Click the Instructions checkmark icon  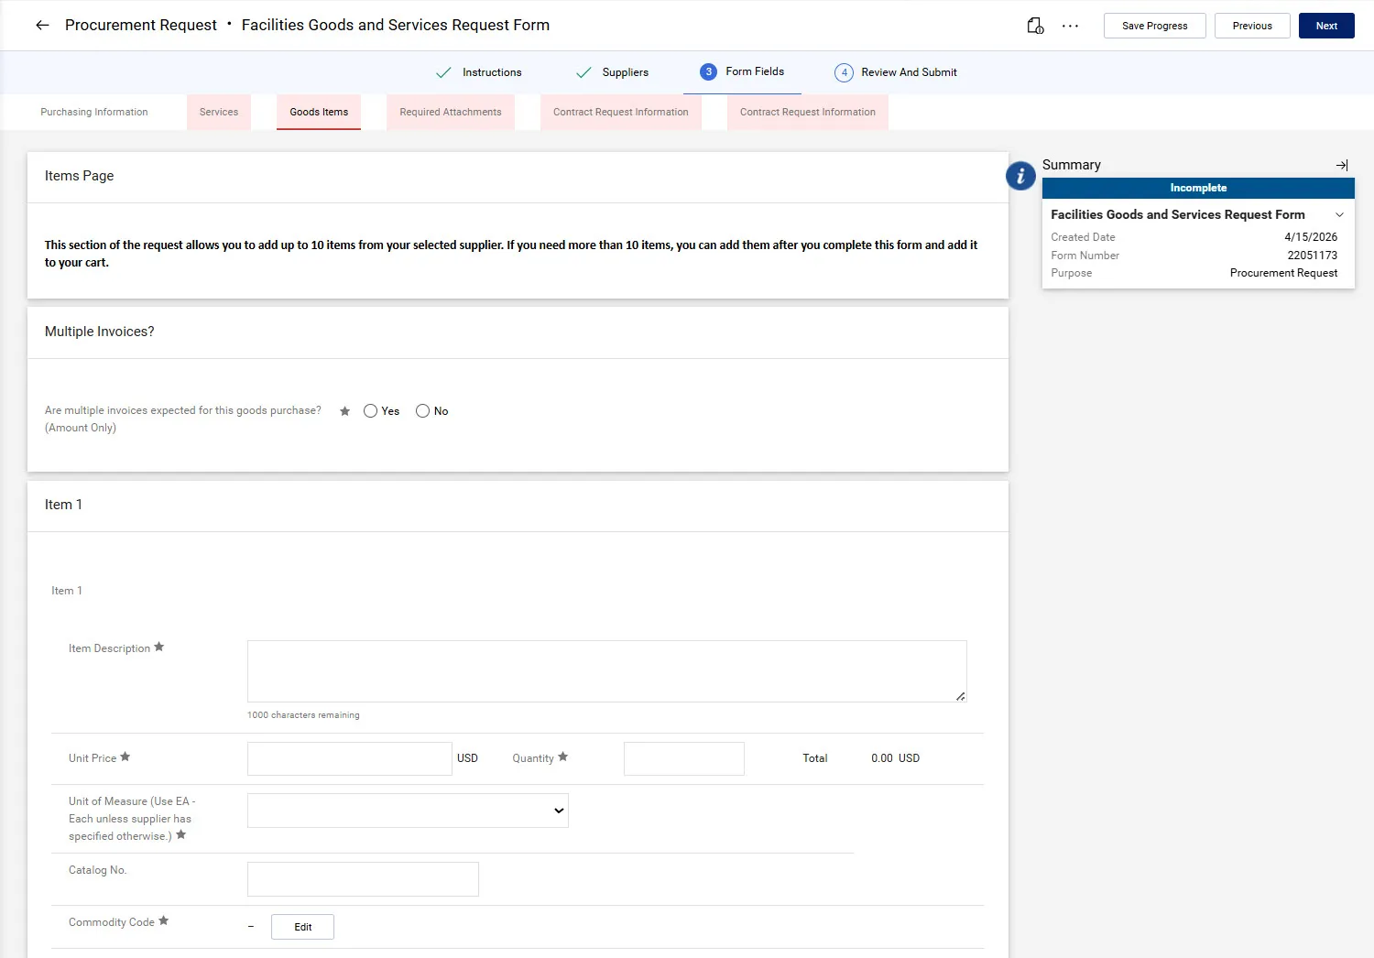[443, 72]
